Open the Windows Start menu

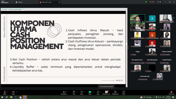pyautogui.click(x=2, y=97)
